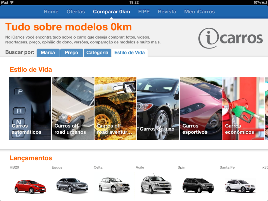Select the white Santa Fe image
This screenshot has width=268, height=201.
(240, 186)
